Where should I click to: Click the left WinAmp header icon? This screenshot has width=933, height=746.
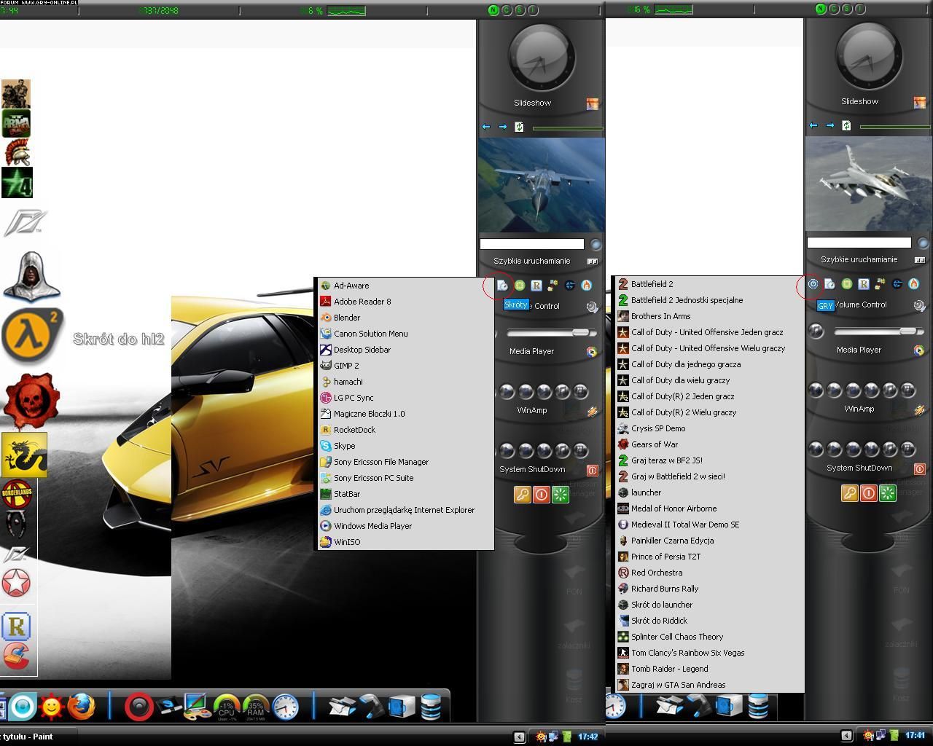[x=593, y=412]
